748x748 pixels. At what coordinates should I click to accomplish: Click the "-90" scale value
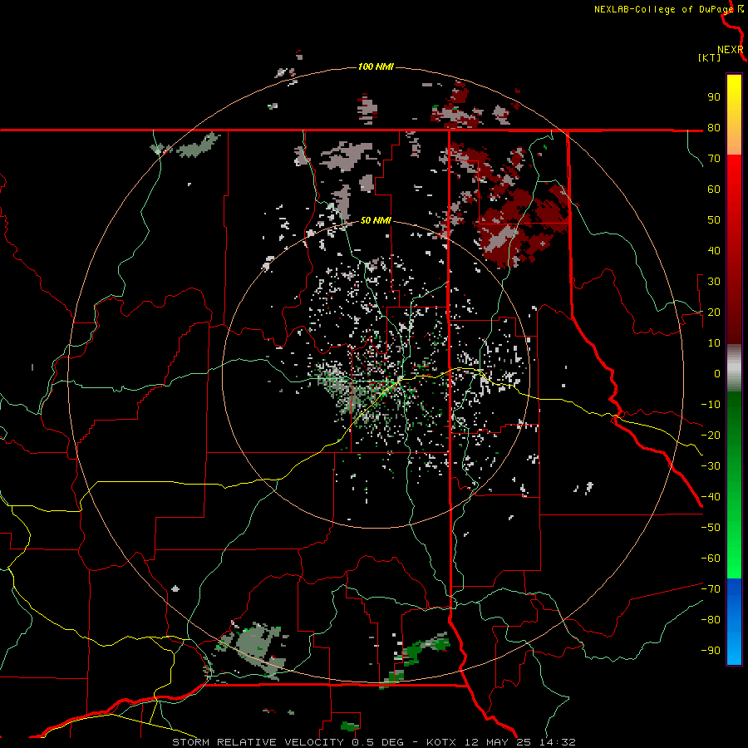[x=711, y=651]
